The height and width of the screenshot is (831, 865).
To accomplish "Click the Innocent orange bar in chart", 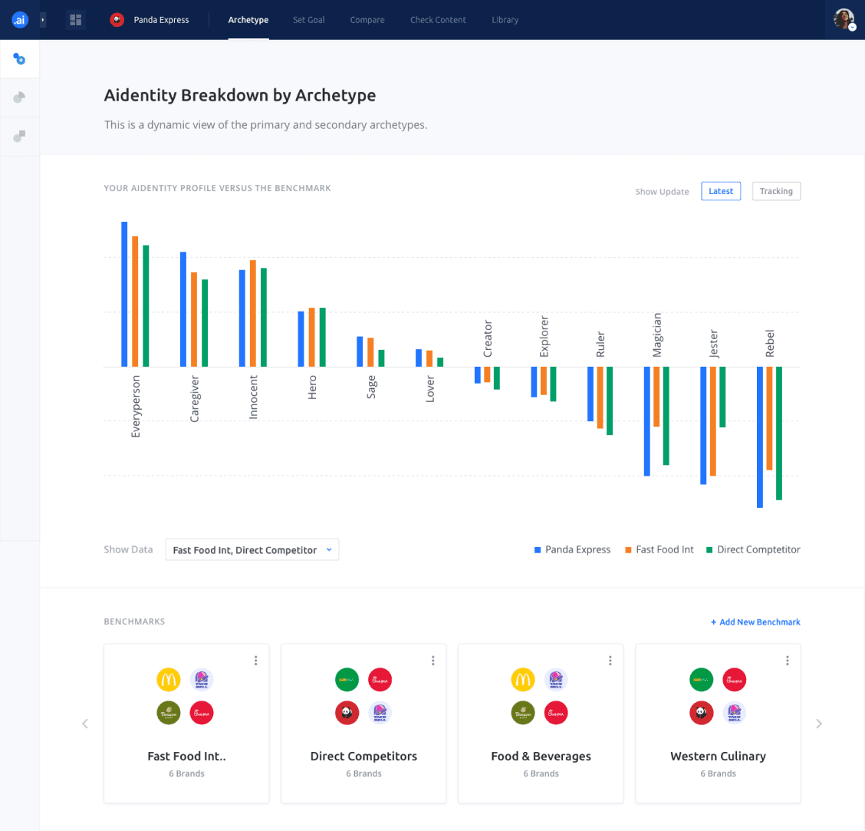I will click(253, 313).
